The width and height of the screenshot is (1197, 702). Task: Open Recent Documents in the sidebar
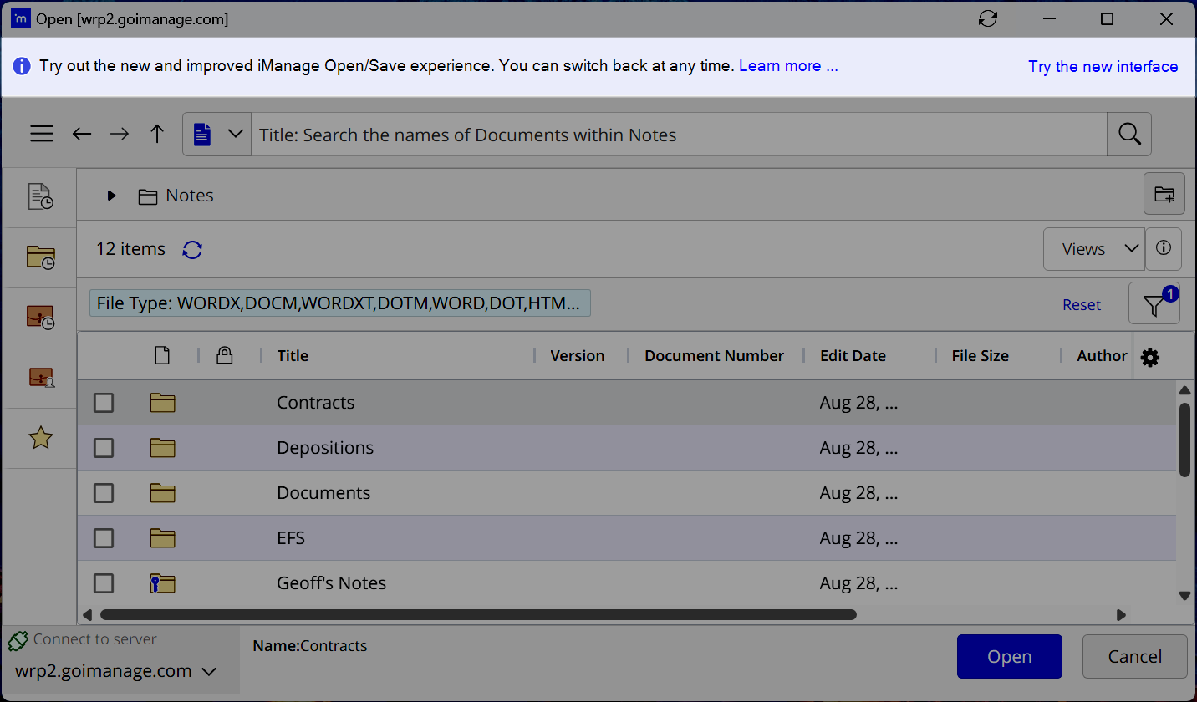[40, 196]
